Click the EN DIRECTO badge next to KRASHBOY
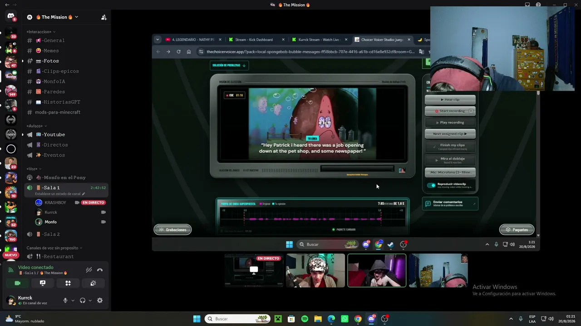The height and width of the screenshot is (326, 581). 94,202
